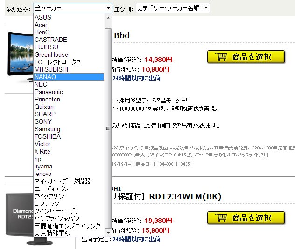The height and width of the screenshot is (249, 295).
Task: Pick Princeton in the manufacturer list
Action: (x=69, y=99)
